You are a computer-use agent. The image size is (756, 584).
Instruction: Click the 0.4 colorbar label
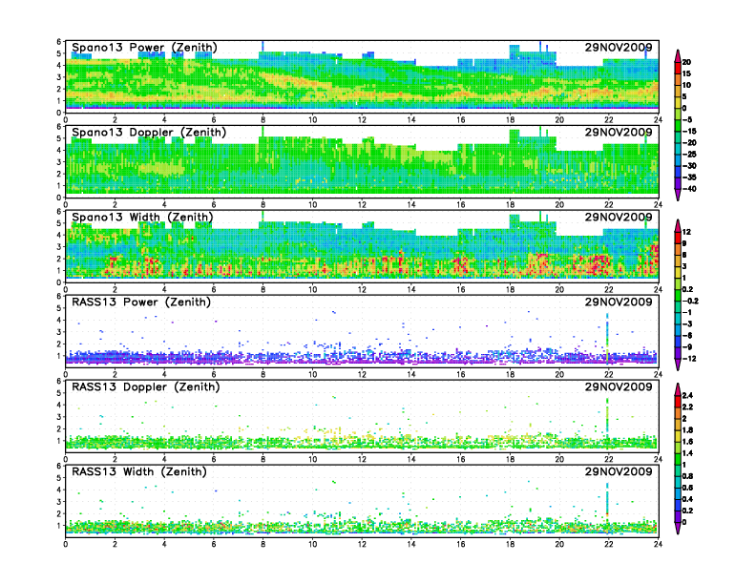click(x=687, y=499)
